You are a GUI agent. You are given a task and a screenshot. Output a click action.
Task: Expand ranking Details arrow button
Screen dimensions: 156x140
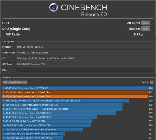point(152,82)
